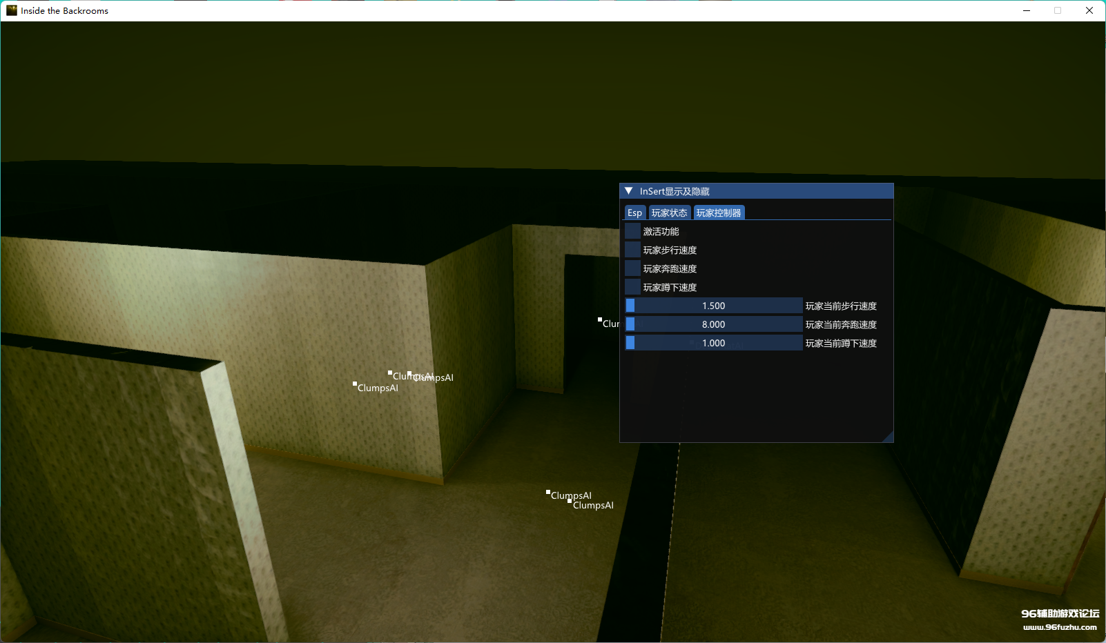
Task: Select the 玩家控制器 tab
Action: [x=719, y=212]
